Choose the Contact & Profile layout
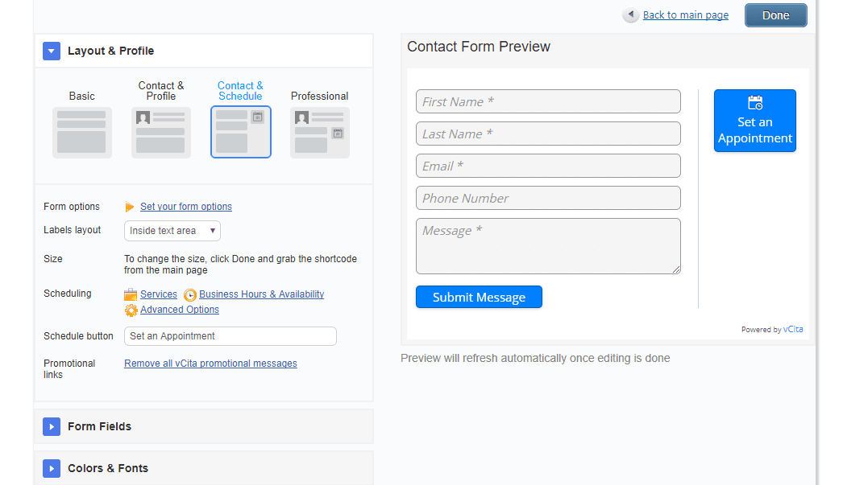The height and width of the screenshot is (485, 843). point(161,132)
